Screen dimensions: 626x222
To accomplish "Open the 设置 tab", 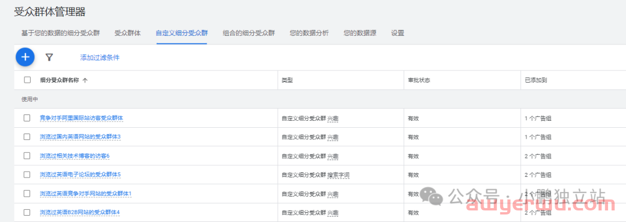I will pyautogui.click(x=398, y=33).
